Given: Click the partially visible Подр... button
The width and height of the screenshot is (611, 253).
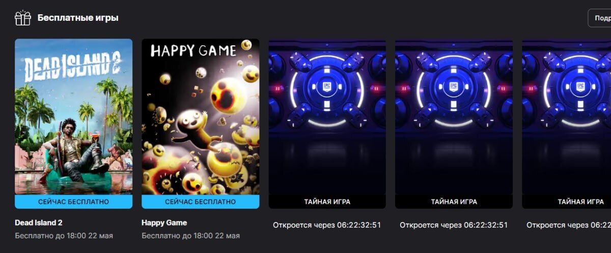Looking at the screenshot, I should pos(599,18).
